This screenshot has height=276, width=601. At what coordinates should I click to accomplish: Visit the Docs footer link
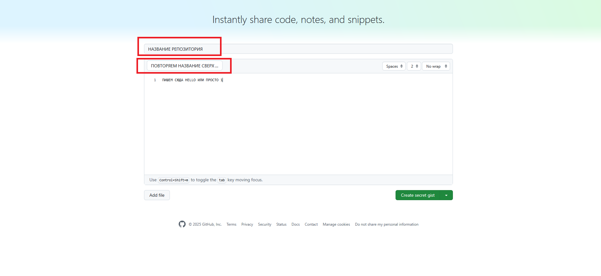coord(295,224)
